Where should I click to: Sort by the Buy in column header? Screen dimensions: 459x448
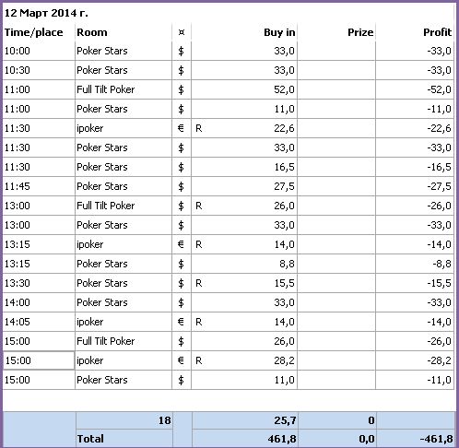point(244,32)
